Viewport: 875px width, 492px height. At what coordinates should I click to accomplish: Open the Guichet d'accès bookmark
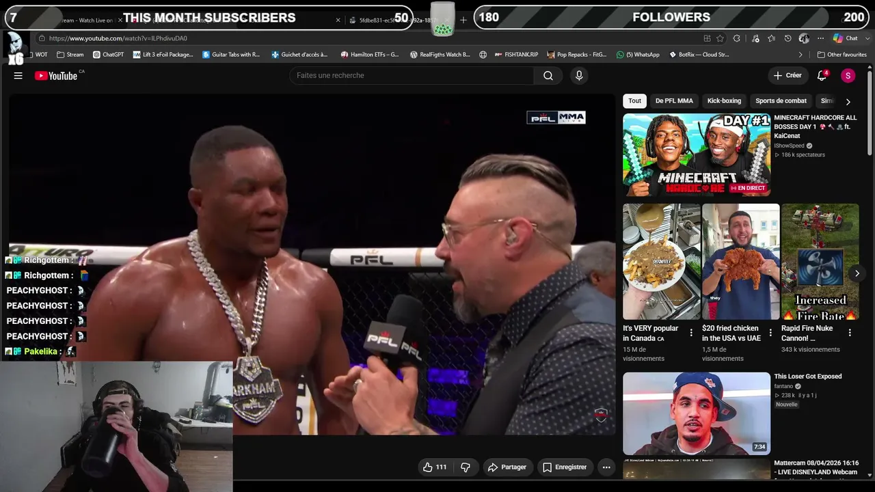point(300,55)
